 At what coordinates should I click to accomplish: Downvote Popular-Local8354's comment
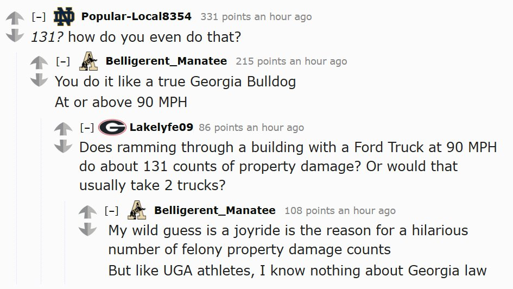[15, 35]
